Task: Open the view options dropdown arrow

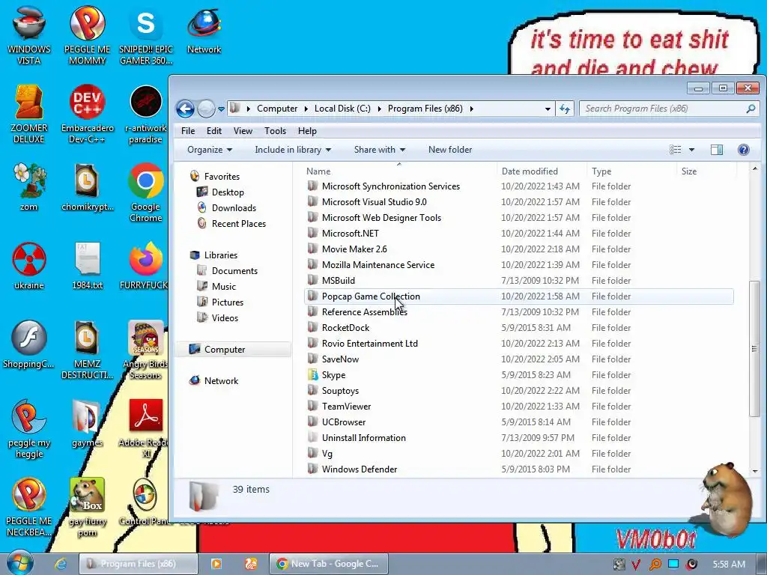Action: tap(691, 150)
